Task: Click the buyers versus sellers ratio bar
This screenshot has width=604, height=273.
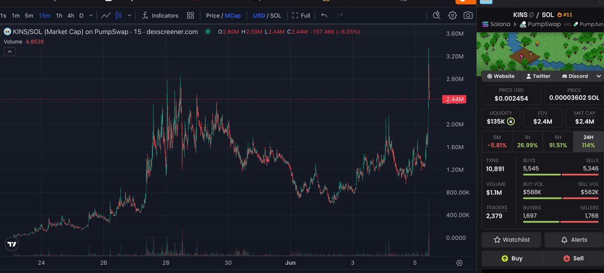Action: [561, 221]
